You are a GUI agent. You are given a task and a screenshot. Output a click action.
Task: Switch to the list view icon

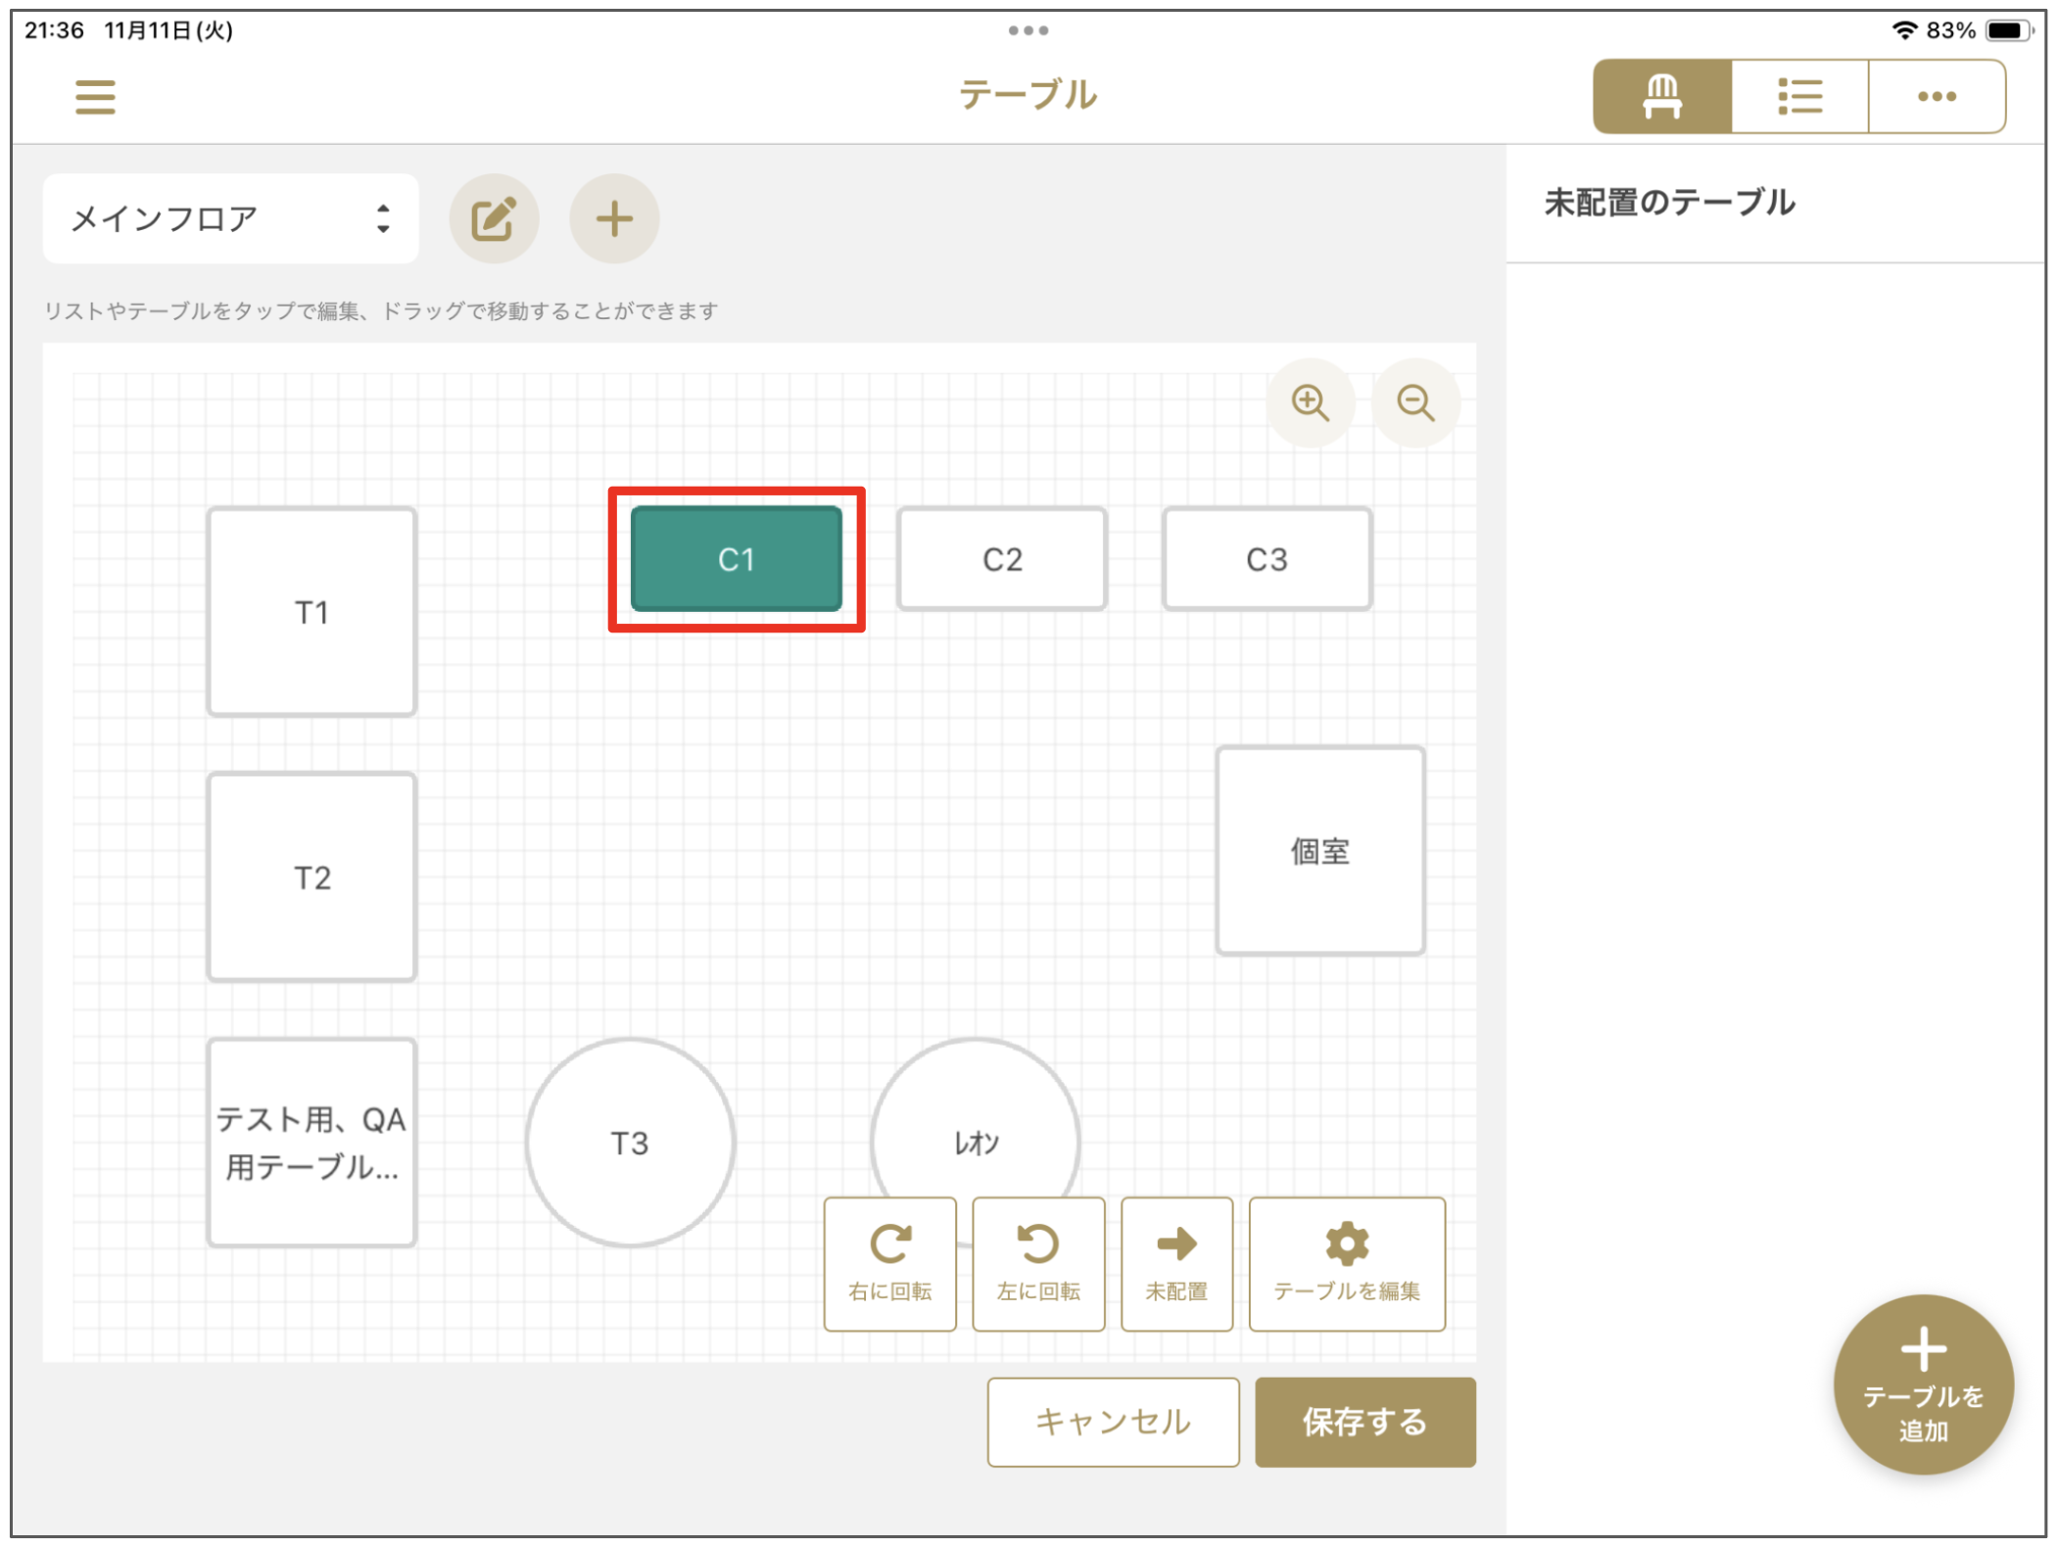1800,94
